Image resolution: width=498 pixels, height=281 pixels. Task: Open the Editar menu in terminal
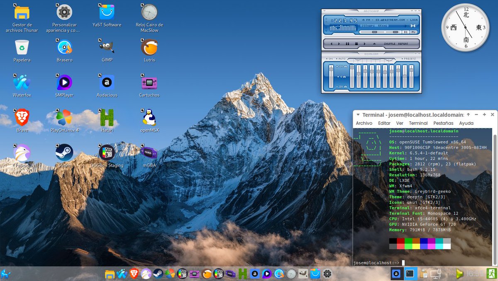(x=384, y=123)
